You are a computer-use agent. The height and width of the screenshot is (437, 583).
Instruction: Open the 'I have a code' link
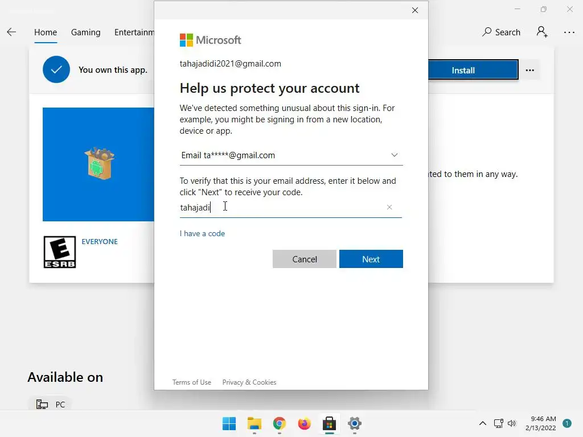point(202,233)
